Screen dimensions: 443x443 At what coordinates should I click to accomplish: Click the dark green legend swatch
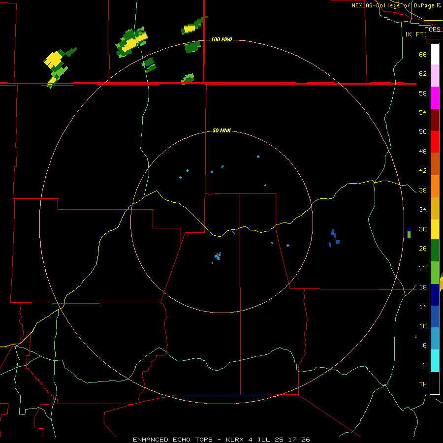pos(435,251)
